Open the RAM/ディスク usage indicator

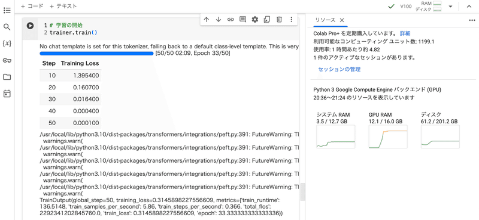coord(428,7)
